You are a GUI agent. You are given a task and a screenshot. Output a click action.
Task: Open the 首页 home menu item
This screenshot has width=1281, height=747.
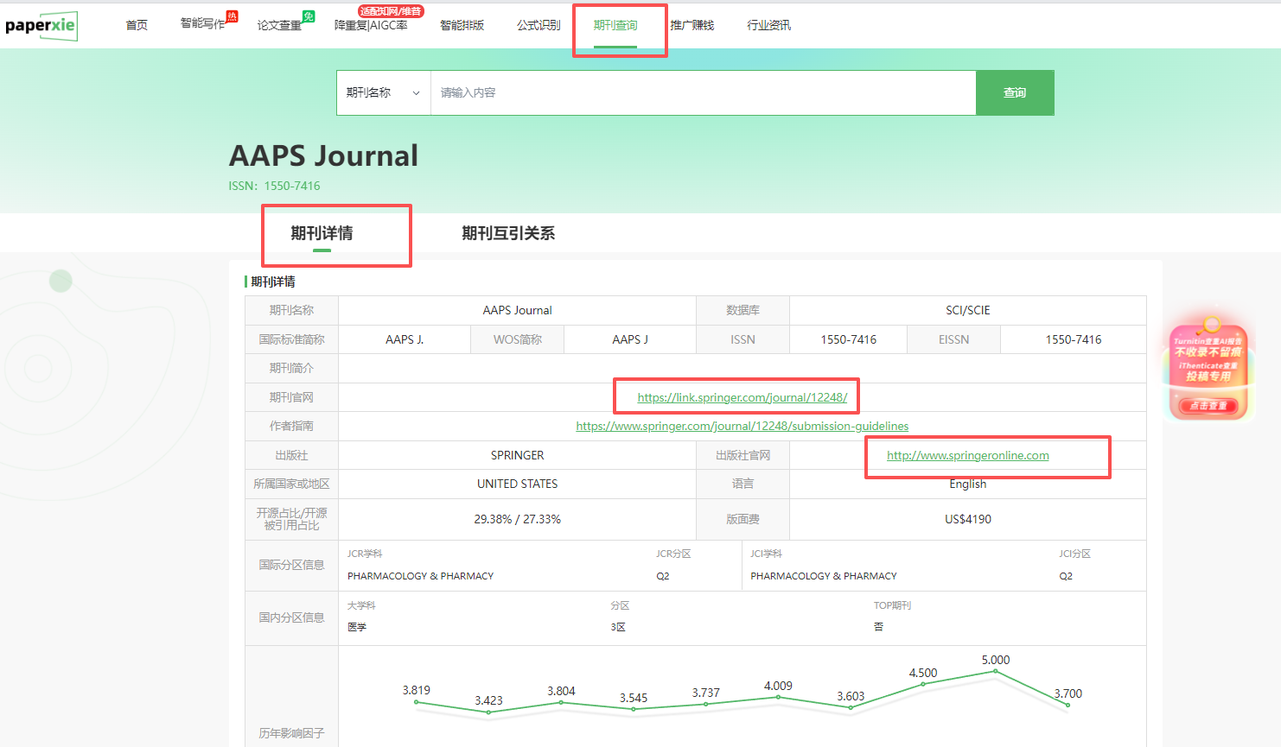(x=137, y=25)
